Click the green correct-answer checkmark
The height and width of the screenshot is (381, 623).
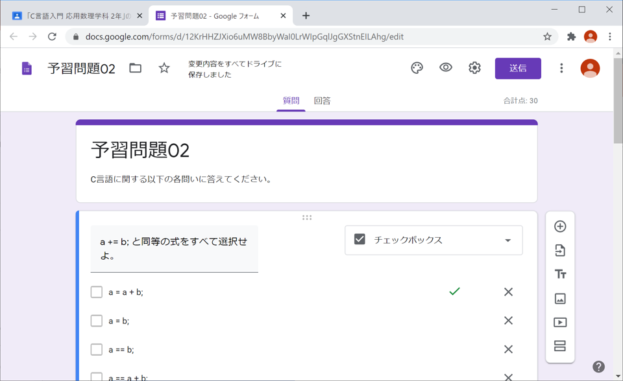pyautogui.click(x=454, y=292)
